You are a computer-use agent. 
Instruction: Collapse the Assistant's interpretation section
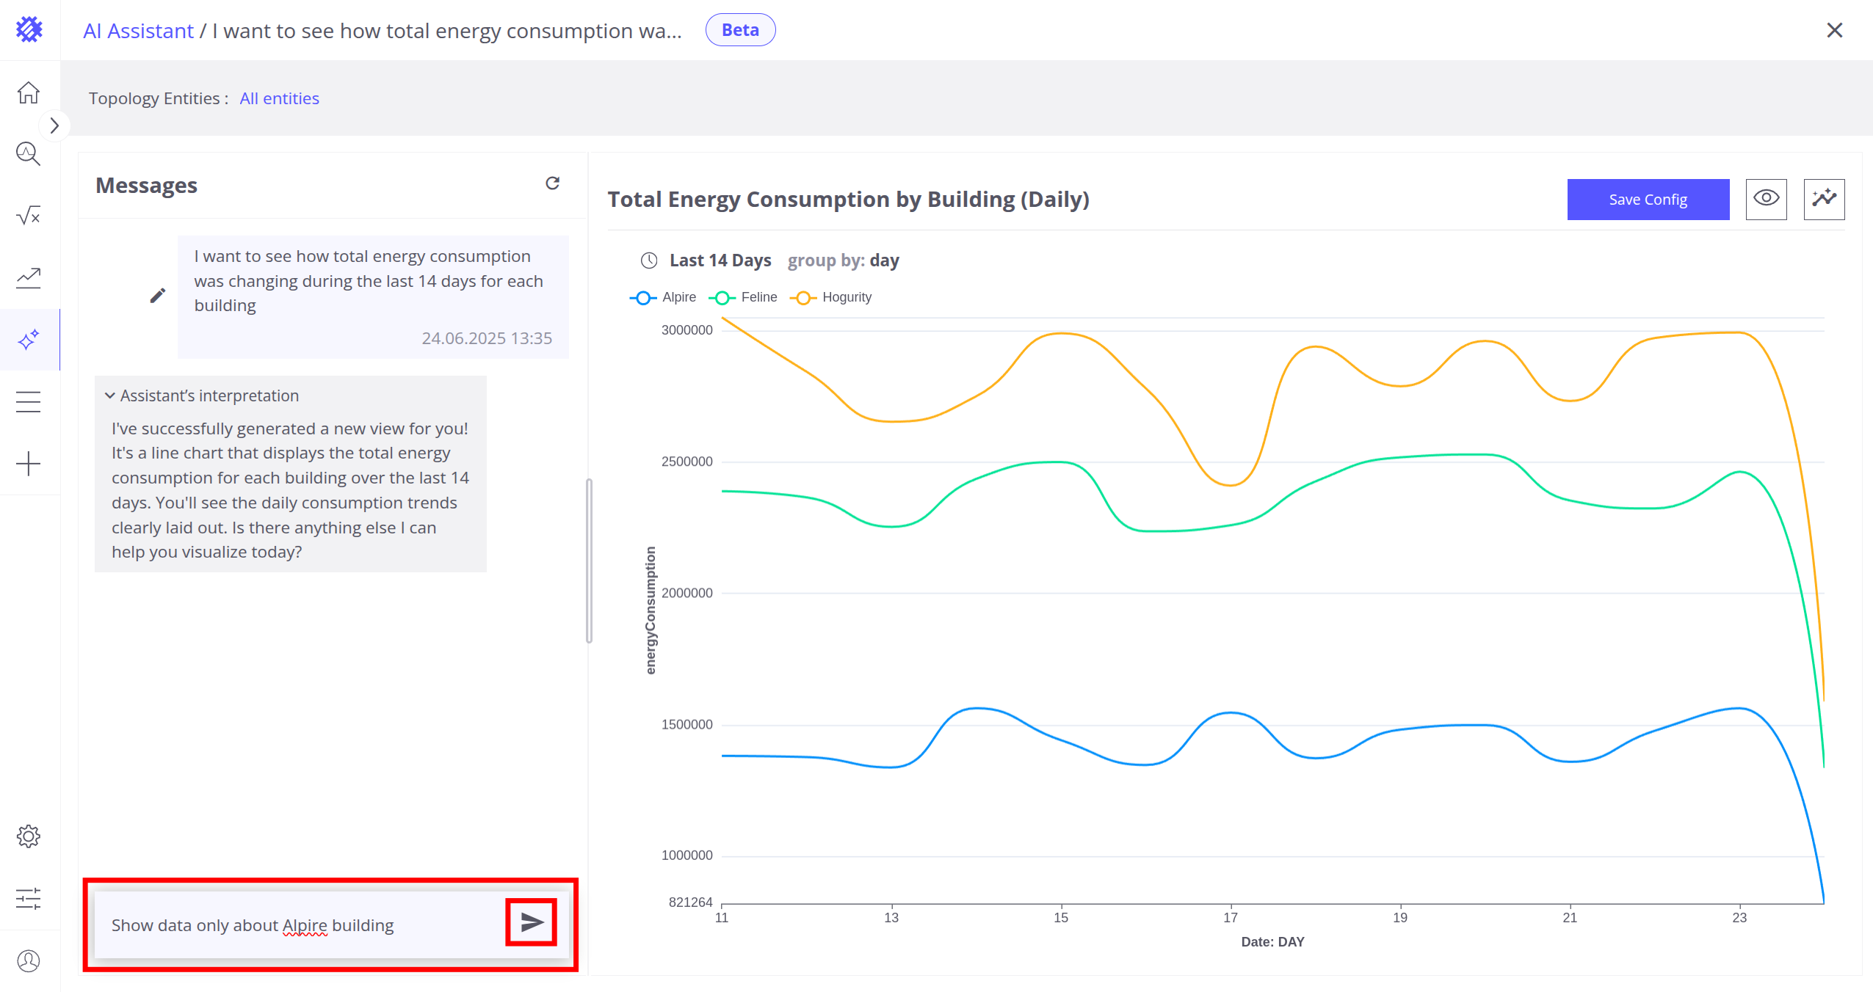click(110, 395)
